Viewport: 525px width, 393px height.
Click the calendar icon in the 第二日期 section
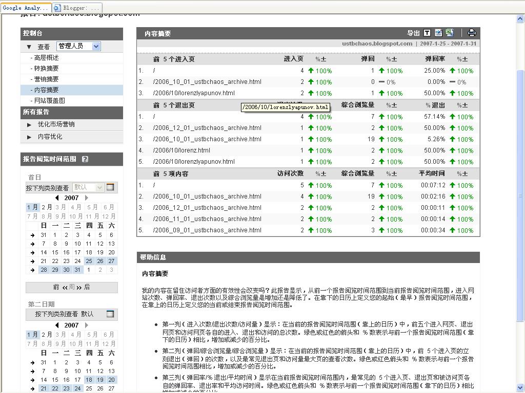110,314
